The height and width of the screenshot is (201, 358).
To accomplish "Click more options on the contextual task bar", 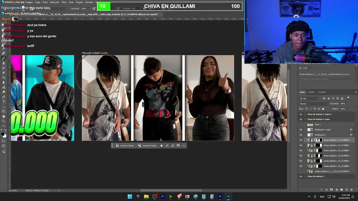I will pyautogui.click(x=184, y=145).
